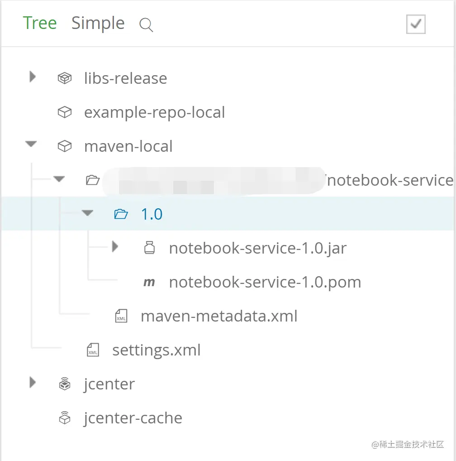Click the example-repo-local package icon

point(65,112)
